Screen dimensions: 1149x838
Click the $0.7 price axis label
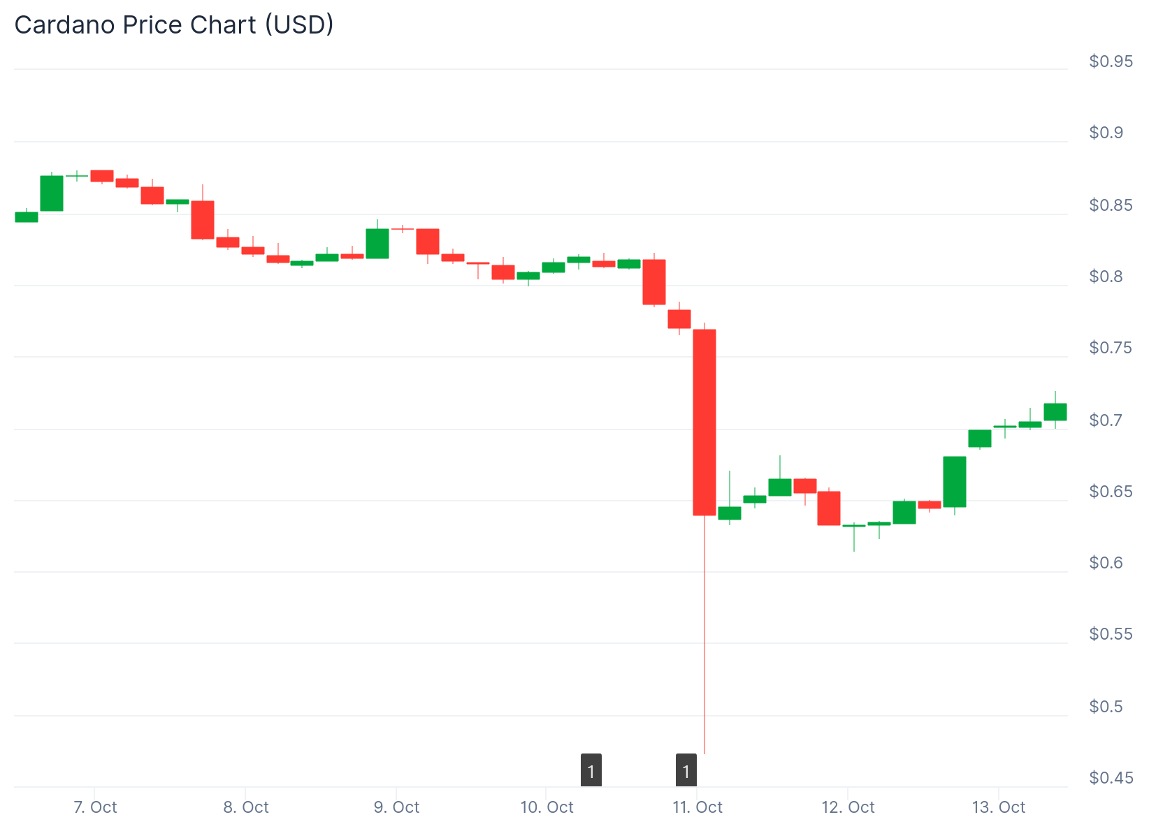point(1106,420)
